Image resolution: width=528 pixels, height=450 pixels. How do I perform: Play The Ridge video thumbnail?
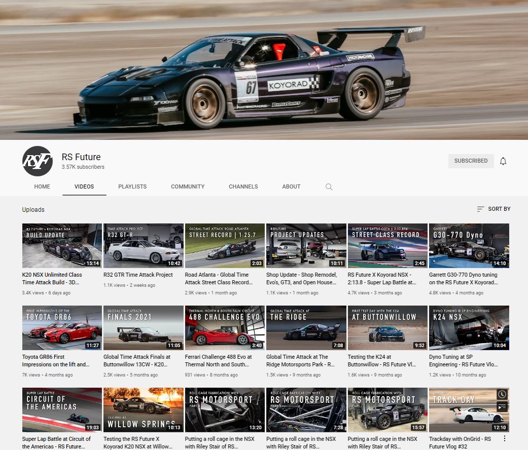[306, 328]
